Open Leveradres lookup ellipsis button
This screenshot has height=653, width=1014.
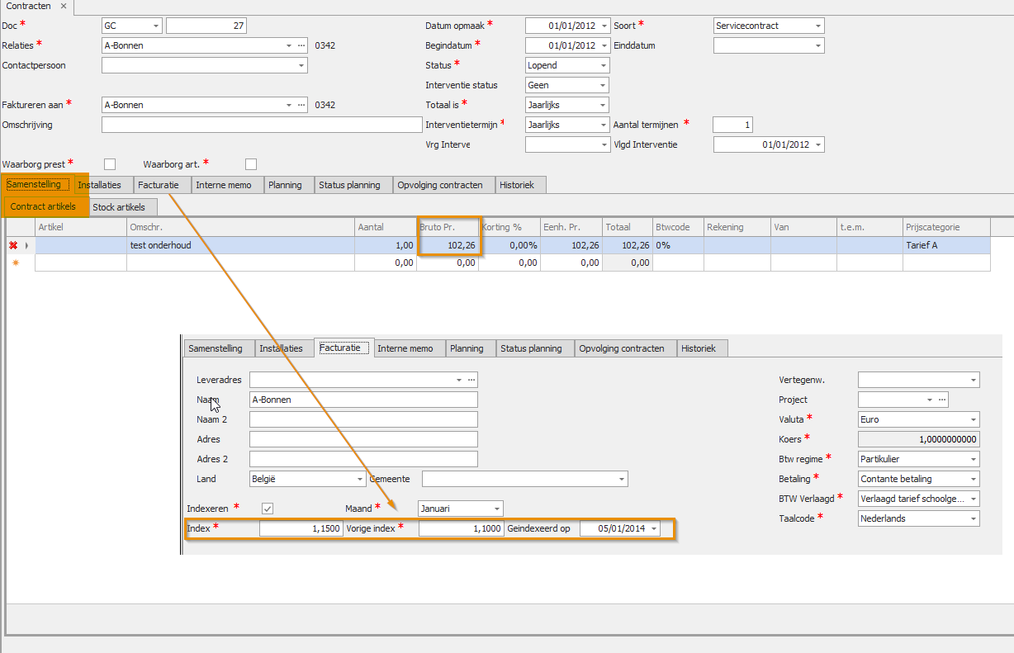tap(471, 380)
